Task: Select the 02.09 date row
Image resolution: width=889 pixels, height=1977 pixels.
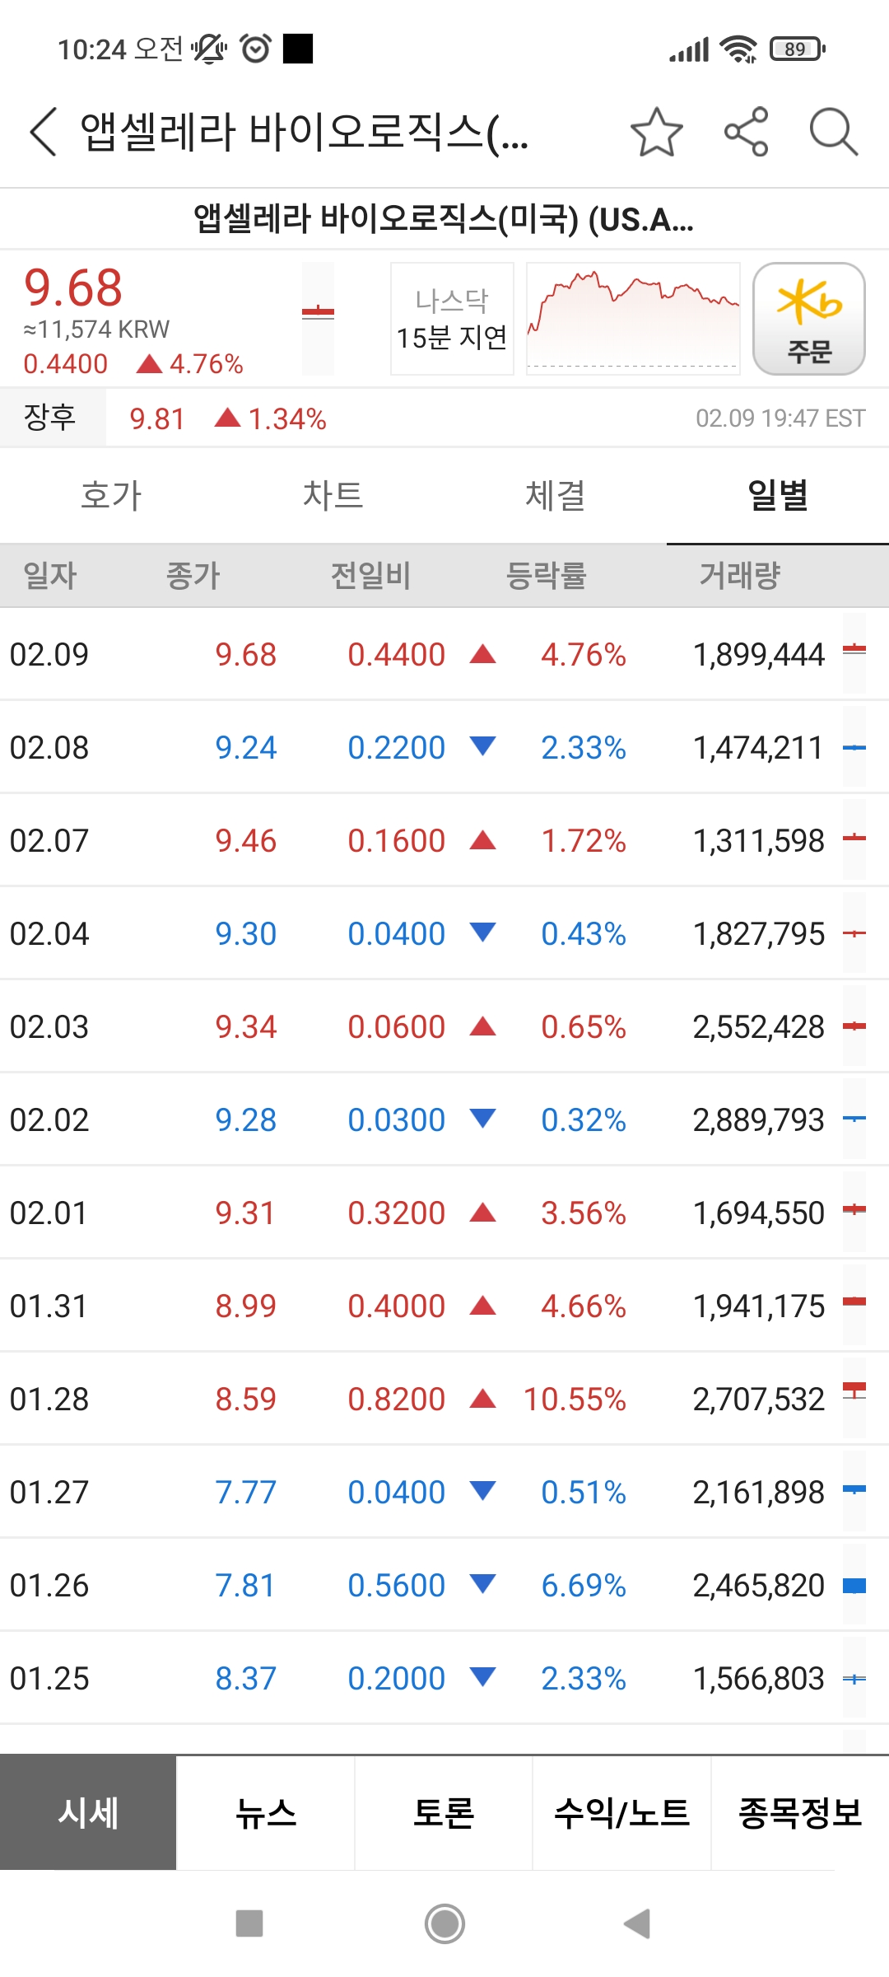Action: [444, 655]
